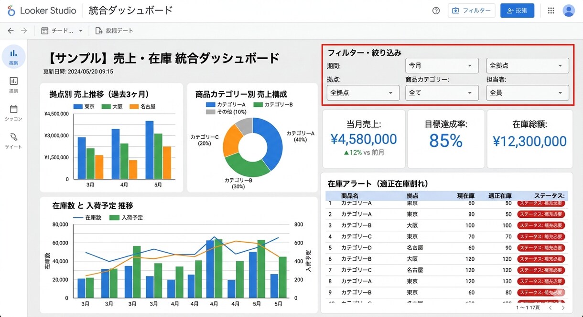
Task: Click 大阪 in table row 6
Action: [x=412, y=259]
